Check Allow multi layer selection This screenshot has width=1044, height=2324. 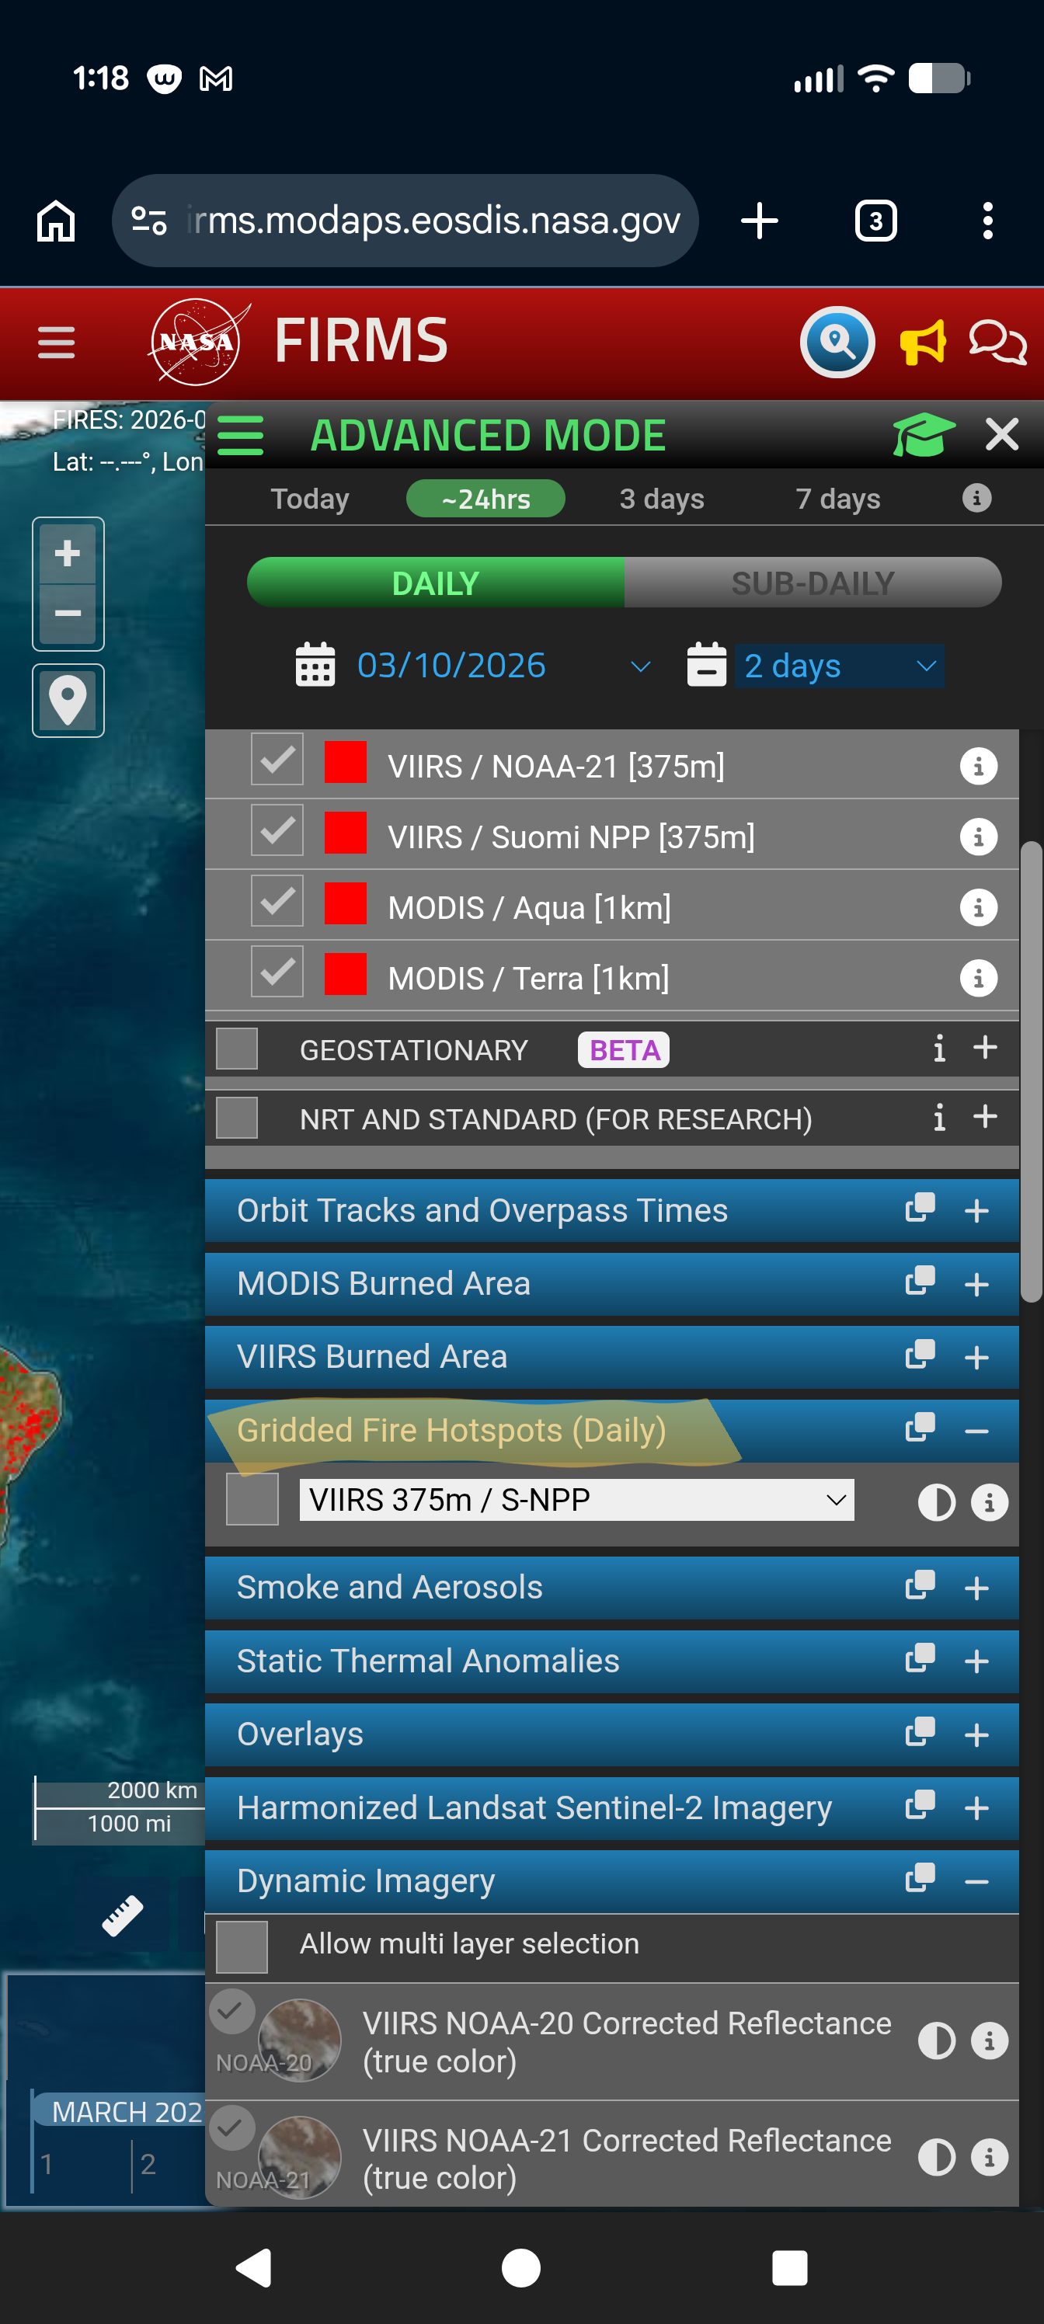242,1948
